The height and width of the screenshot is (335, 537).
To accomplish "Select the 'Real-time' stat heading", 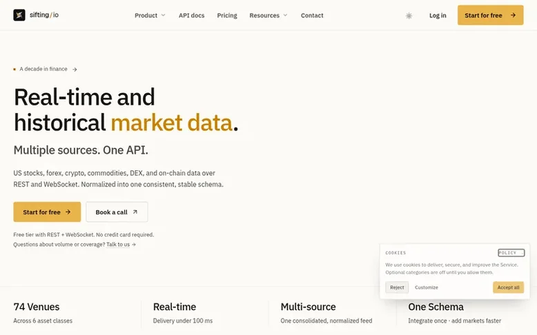I will point(175,307).
